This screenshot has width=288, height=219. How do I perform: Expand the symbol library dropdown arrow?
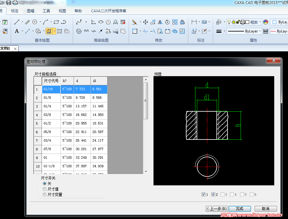pos(54,31)
